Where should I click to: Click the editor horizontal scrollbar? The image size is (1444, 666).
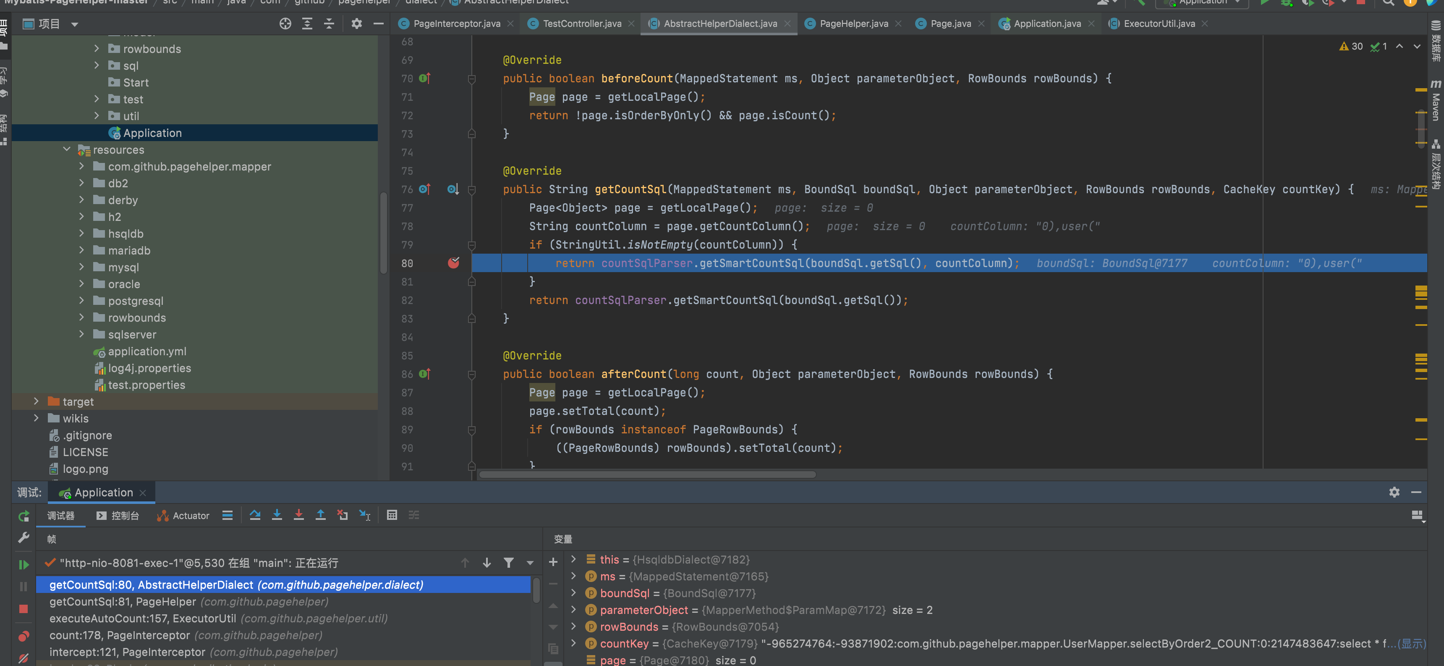[x=647, y=475]
